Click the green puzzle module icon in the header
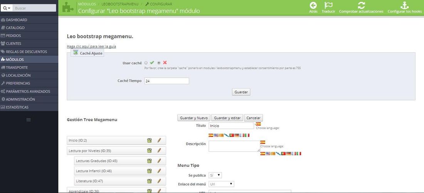This screenshot has height=193, width=424. [67, 7]
